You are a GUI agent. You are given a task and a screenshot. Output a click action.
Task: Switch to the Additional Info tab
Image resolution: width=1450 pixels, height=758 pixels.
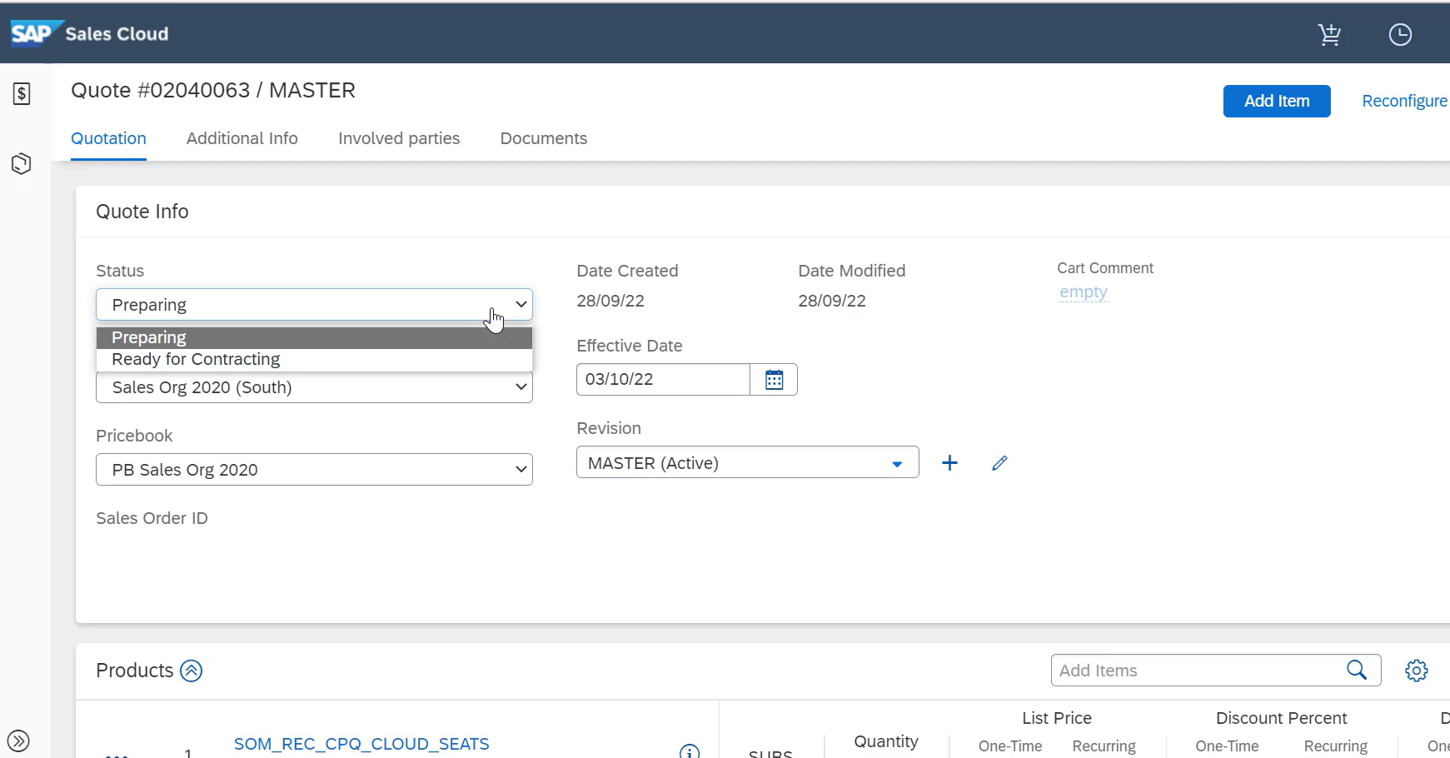pos(242,138)
